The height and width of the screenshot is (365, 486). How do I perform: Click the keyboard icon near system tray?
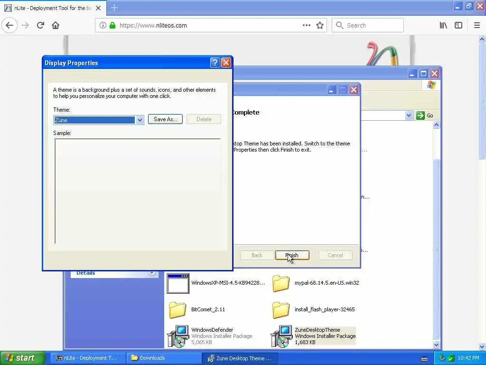[424, 359]
